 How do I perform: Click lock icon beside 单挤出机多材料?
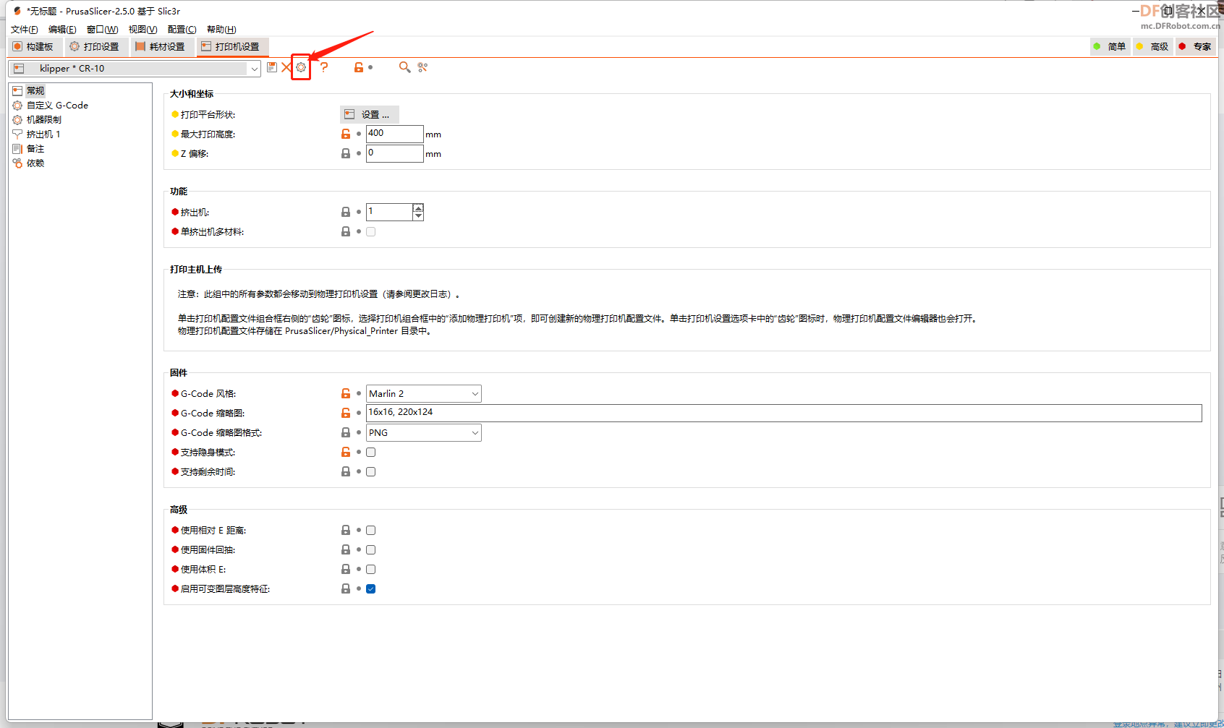click(346, 231)
